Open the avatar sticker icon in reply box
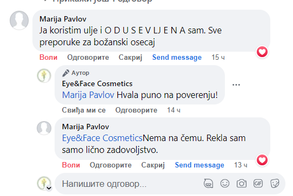Image resolution: width=293 pixels, height=196 pixels. 208,184
